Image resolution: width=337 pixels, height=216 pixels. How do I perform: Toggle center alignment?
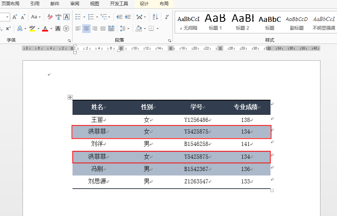pos(86,28)
